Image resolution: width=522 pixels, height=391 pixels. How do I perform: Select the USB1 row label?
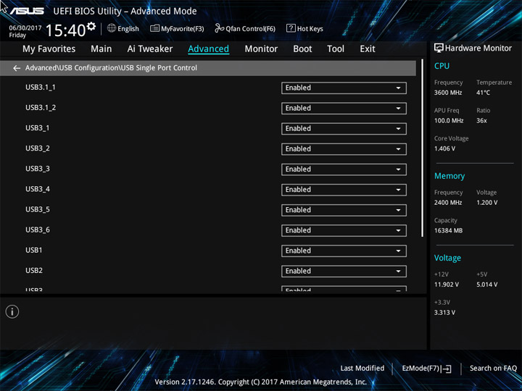click(34, 250)
